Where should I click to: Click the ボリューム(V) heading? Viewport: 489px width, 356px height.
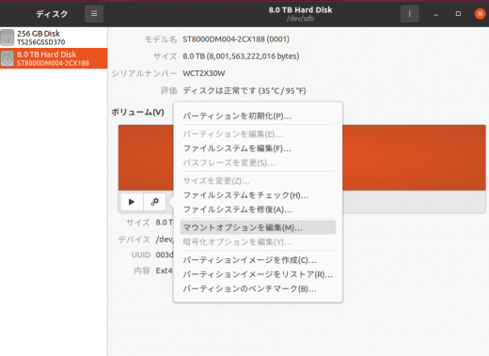(x=137, y=112)
